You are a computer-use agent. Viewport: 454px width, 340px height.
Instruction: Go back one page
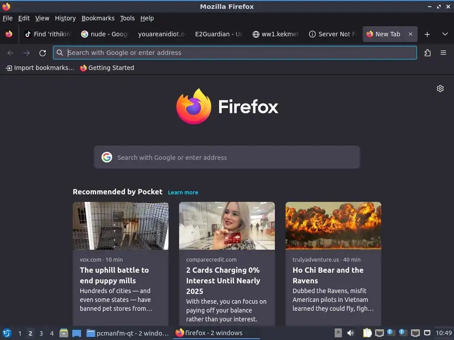coord(11,53)
